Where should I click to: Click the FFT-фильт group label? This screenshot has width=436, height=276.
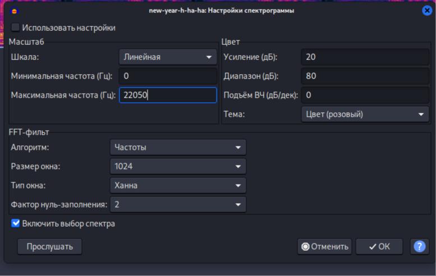(x=29, y=132)
